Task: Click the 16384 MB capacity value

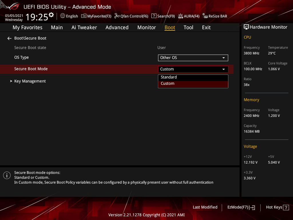Action: (252, 131)
